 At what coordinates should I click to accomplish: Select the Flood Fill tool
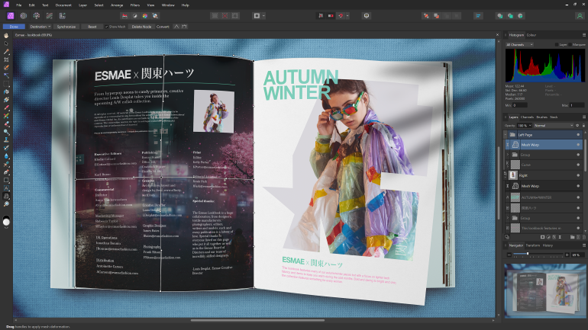tap(6, 91)
